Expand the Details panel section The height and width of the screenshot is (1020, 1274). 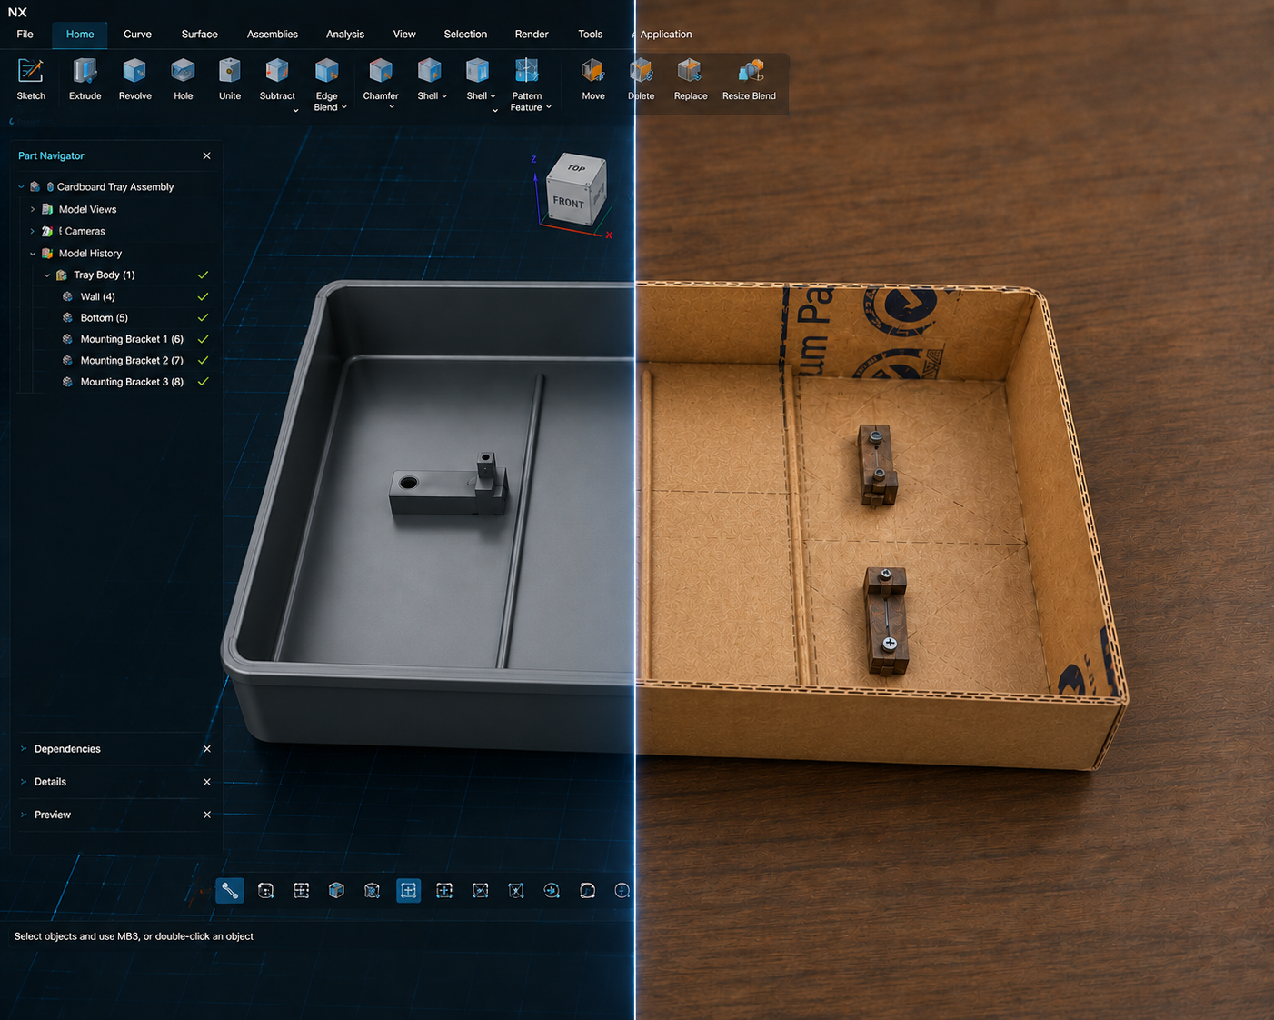click(24, 782)
